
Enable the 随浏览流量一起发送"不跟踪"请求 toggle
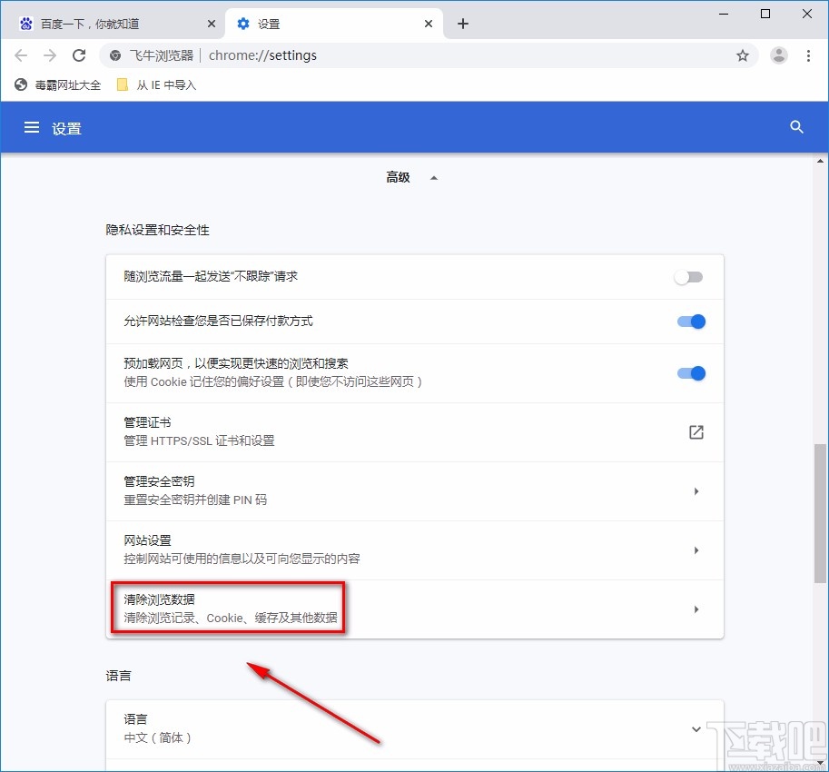[x=688, y=278]
